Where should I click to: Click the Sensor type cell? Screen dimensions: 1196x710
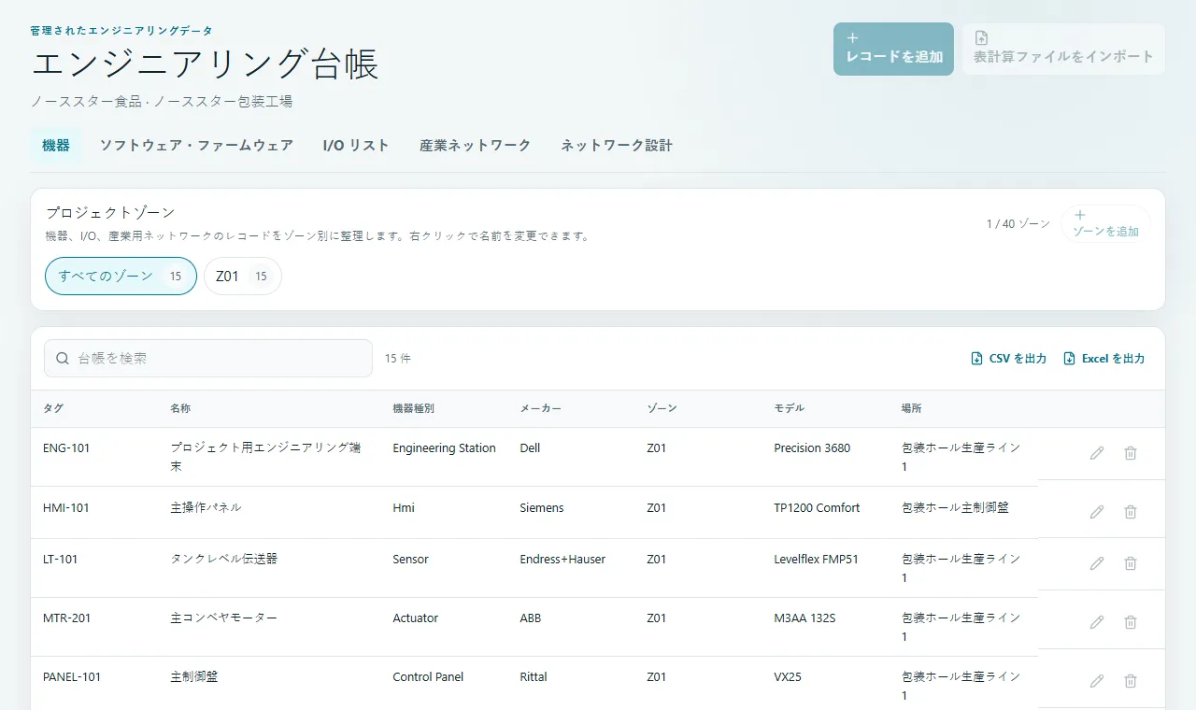[410, 560]
